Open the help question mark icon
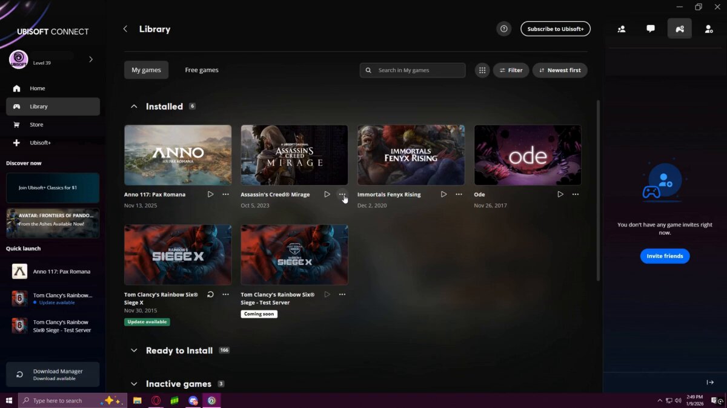 503,29
